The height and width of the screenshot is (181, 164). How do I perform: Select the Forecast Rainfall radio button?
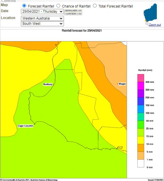click(24, 6)
